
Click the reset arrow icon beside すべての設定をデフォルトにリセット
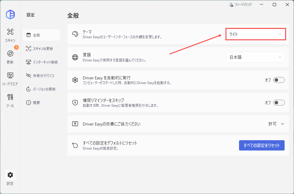coord(75,145)
